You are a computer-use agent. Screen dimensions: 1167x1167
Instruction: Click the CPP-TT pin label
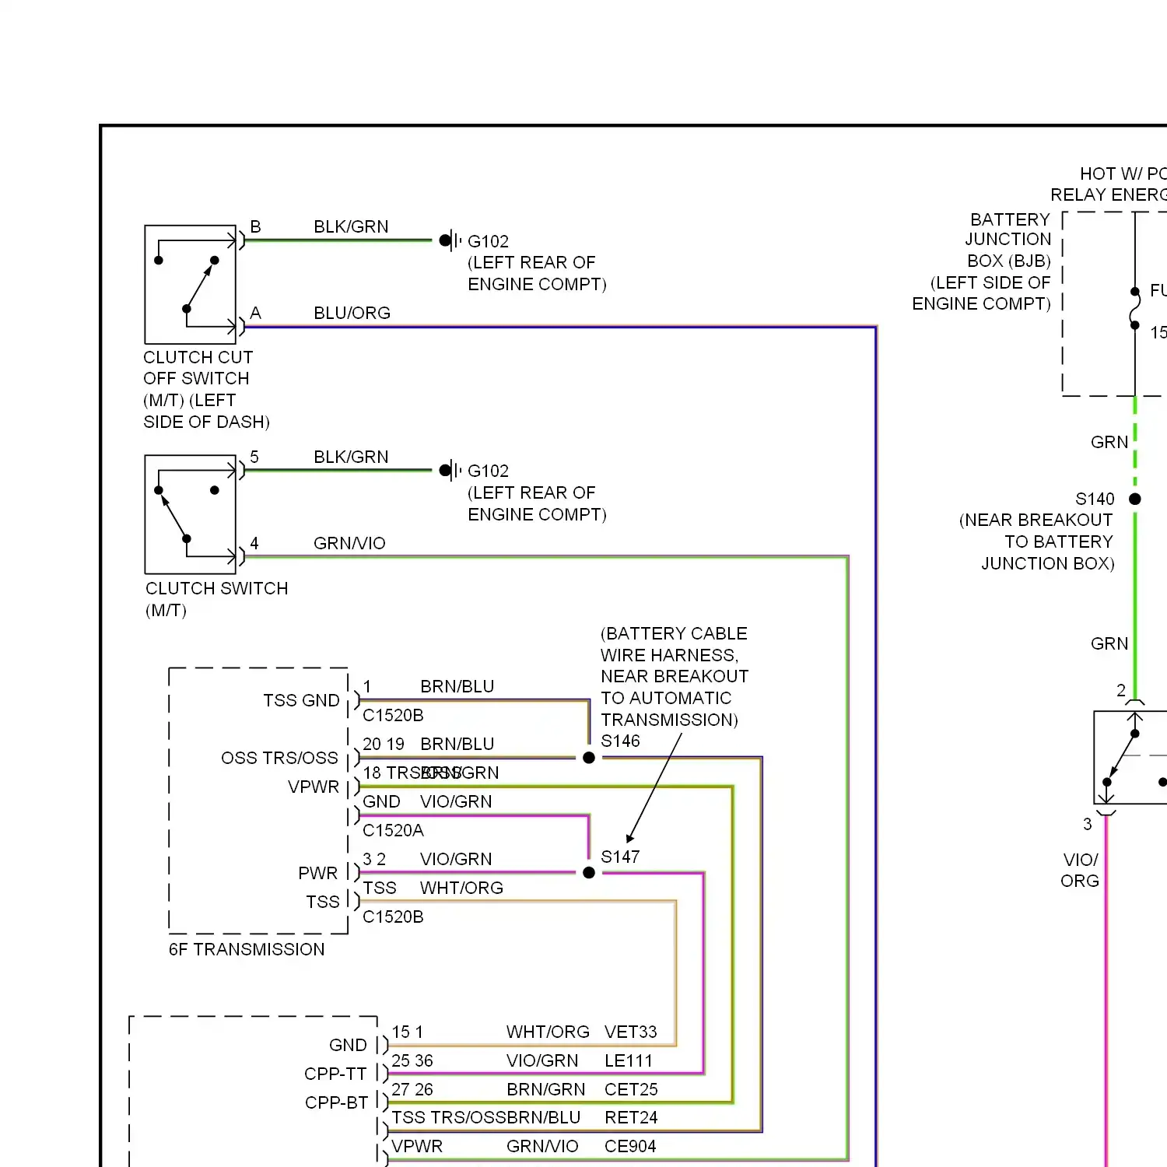(x=335, y=1074)
